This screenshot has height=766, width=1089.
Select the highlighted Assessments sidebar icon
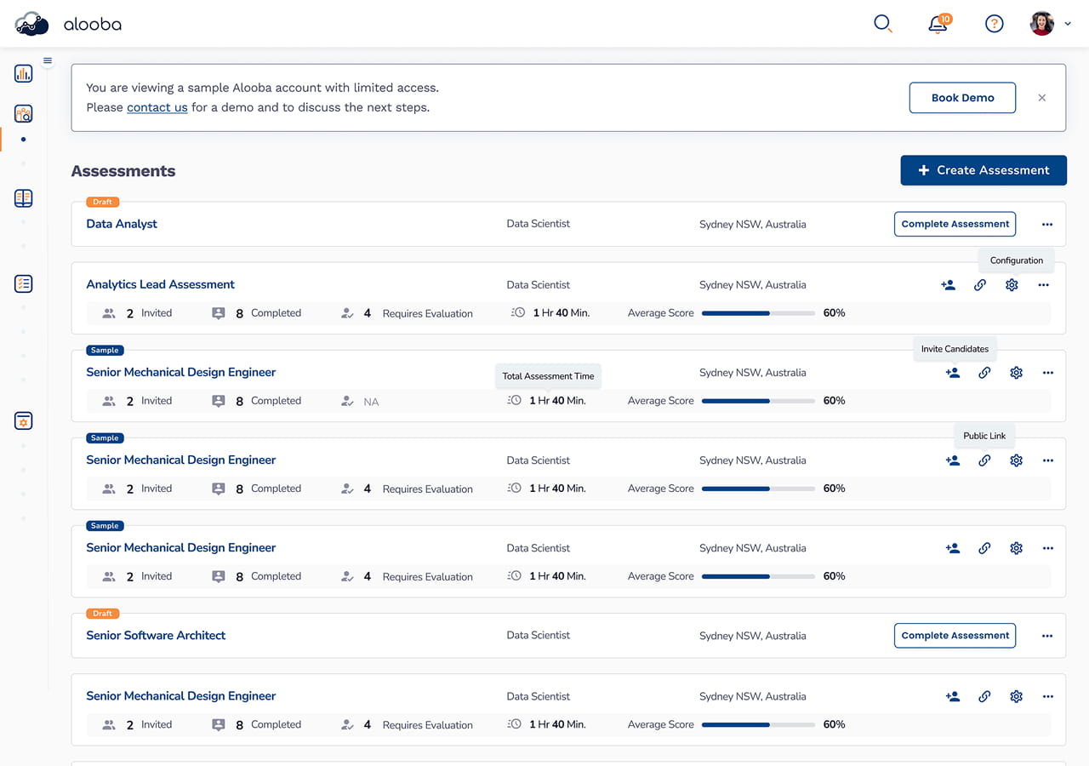pyautogui.click(x=24, y=113)
